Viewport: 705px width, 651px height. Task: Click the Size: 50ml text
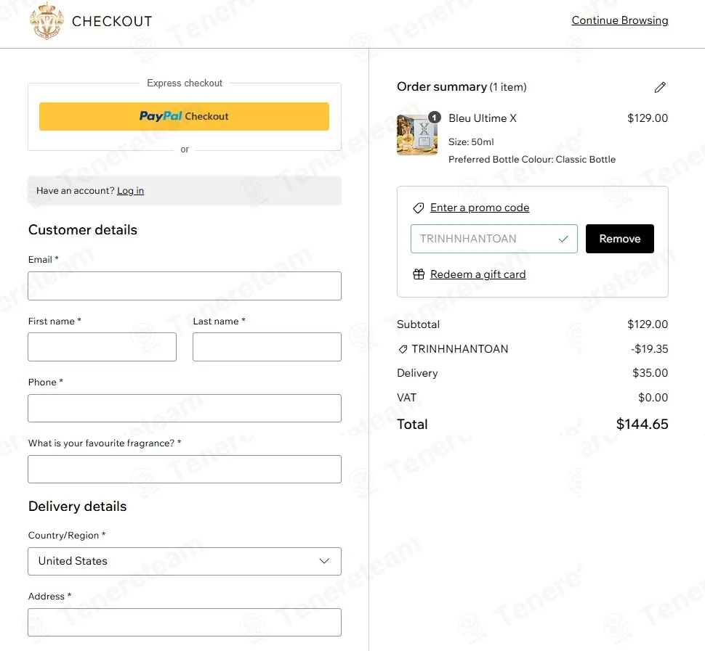471,142
